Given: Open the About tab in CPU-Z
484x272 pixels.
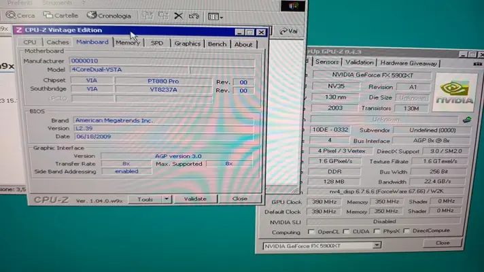Looking at the screenshot, I should (243, 44).
